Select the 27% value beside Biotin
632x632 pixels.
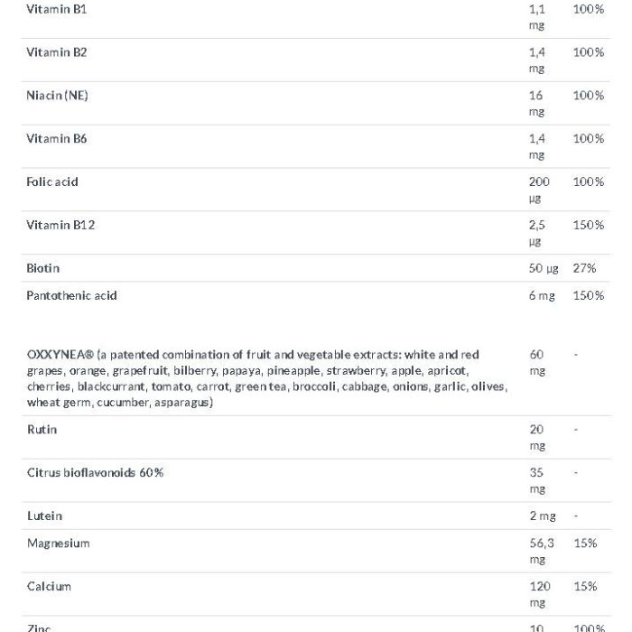coord(584,268)
